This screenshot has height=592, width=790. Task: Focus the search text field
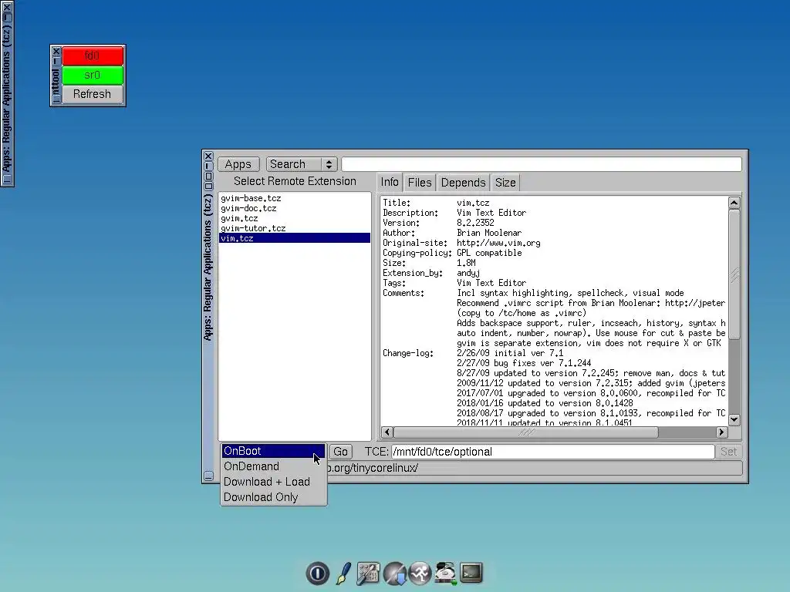point(542,164)
